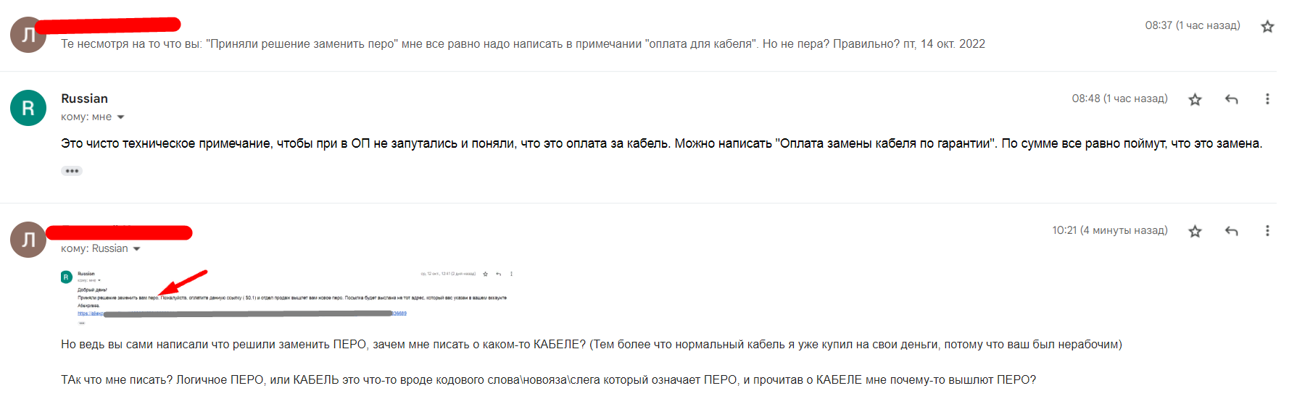Star the message from Russian at 08:48
Screen dimensions: 1289x412
1195,100
